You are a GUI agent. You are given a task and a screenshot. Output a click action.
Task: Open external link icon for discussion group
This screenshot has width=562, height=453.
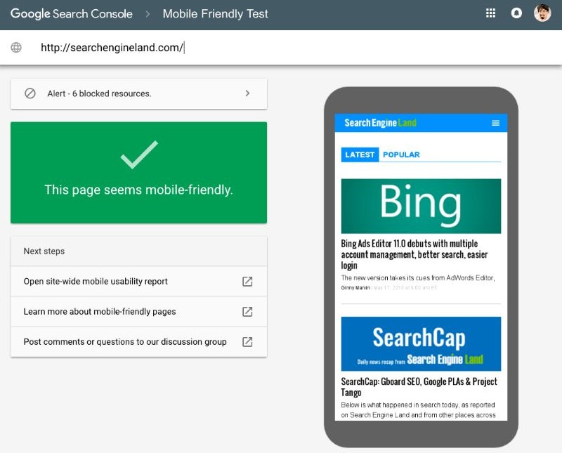pyautogui.click(x=247, y=341)
